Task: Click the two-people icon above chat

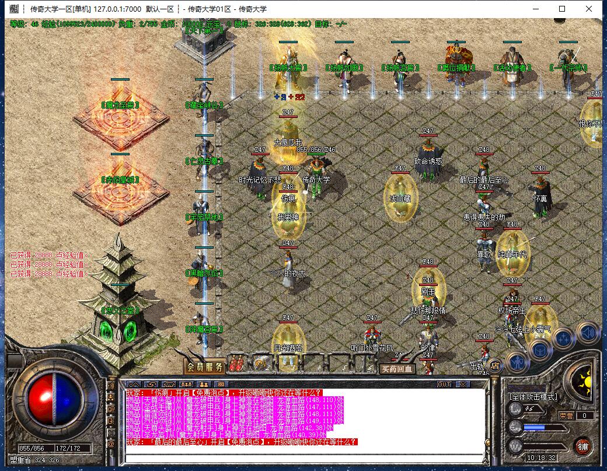Action: pos(204,384)
